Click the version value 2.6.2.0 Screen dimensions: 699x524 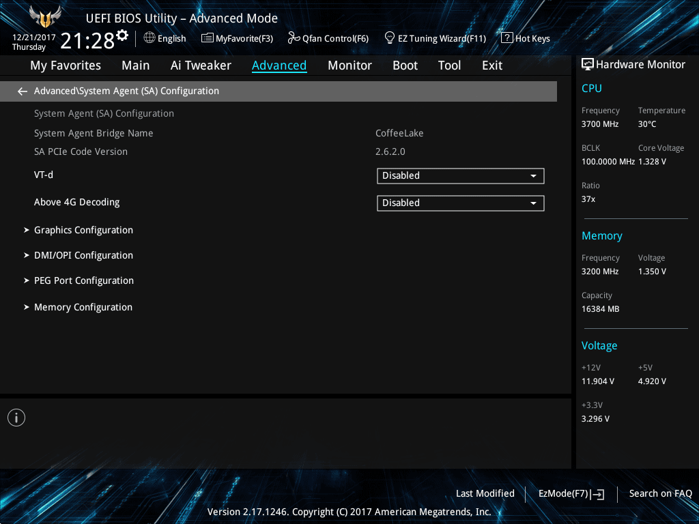click(390, 151)
